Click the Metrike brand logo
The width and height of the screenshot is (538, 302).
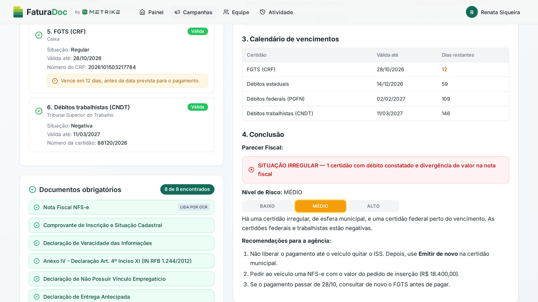(x=101, y=12)
